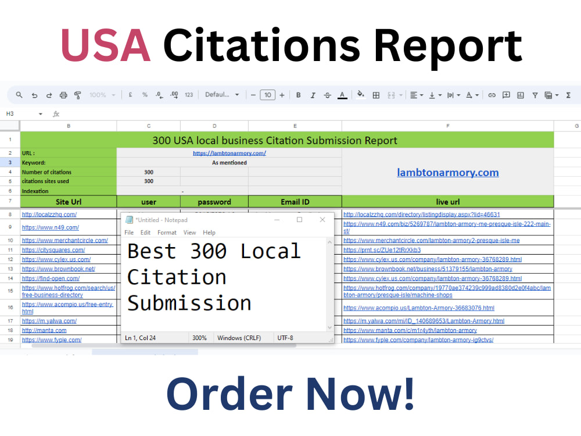The image size is (581, 436).
Task: Open the https://find-open.com/ site link
Action: coord(51,278)
